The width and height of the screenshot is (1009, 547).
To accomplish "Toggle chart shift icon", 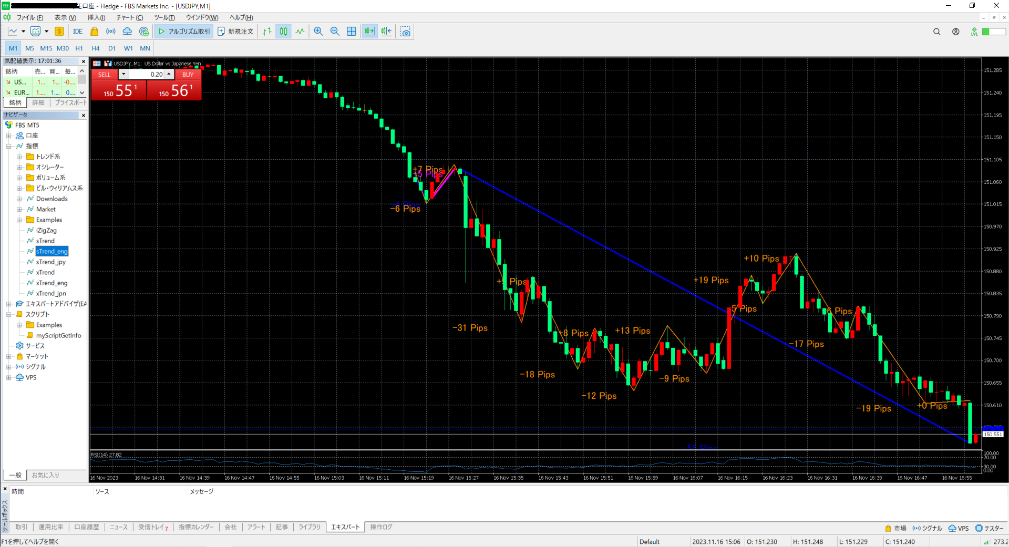I will [x=387, y=32].
